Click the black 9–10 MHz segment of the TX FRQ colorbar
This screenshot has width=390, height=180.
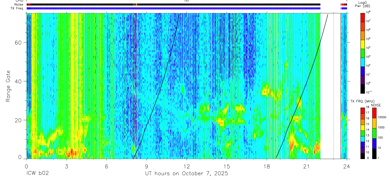tap(362, 156)
